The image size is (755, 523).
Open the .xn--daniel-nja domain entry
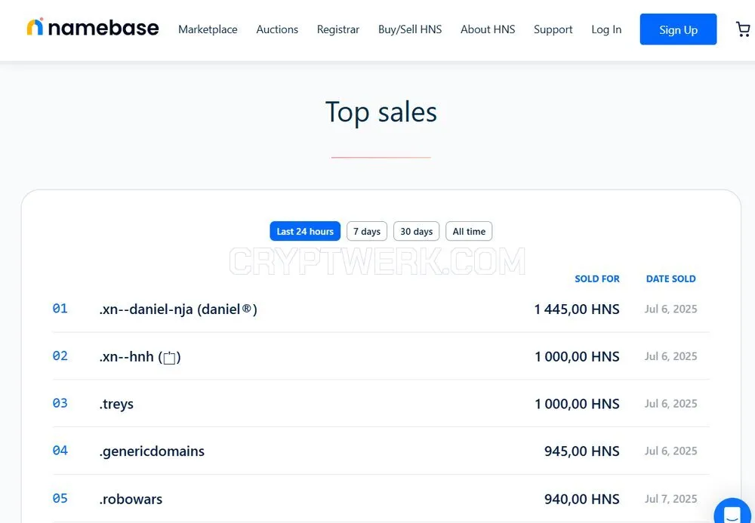tap(178, 309)
